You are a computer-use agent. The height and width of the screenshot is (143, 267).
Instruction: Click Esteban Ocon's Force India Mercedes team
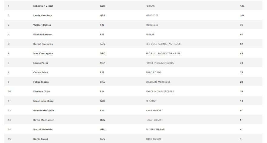point(160,91)
